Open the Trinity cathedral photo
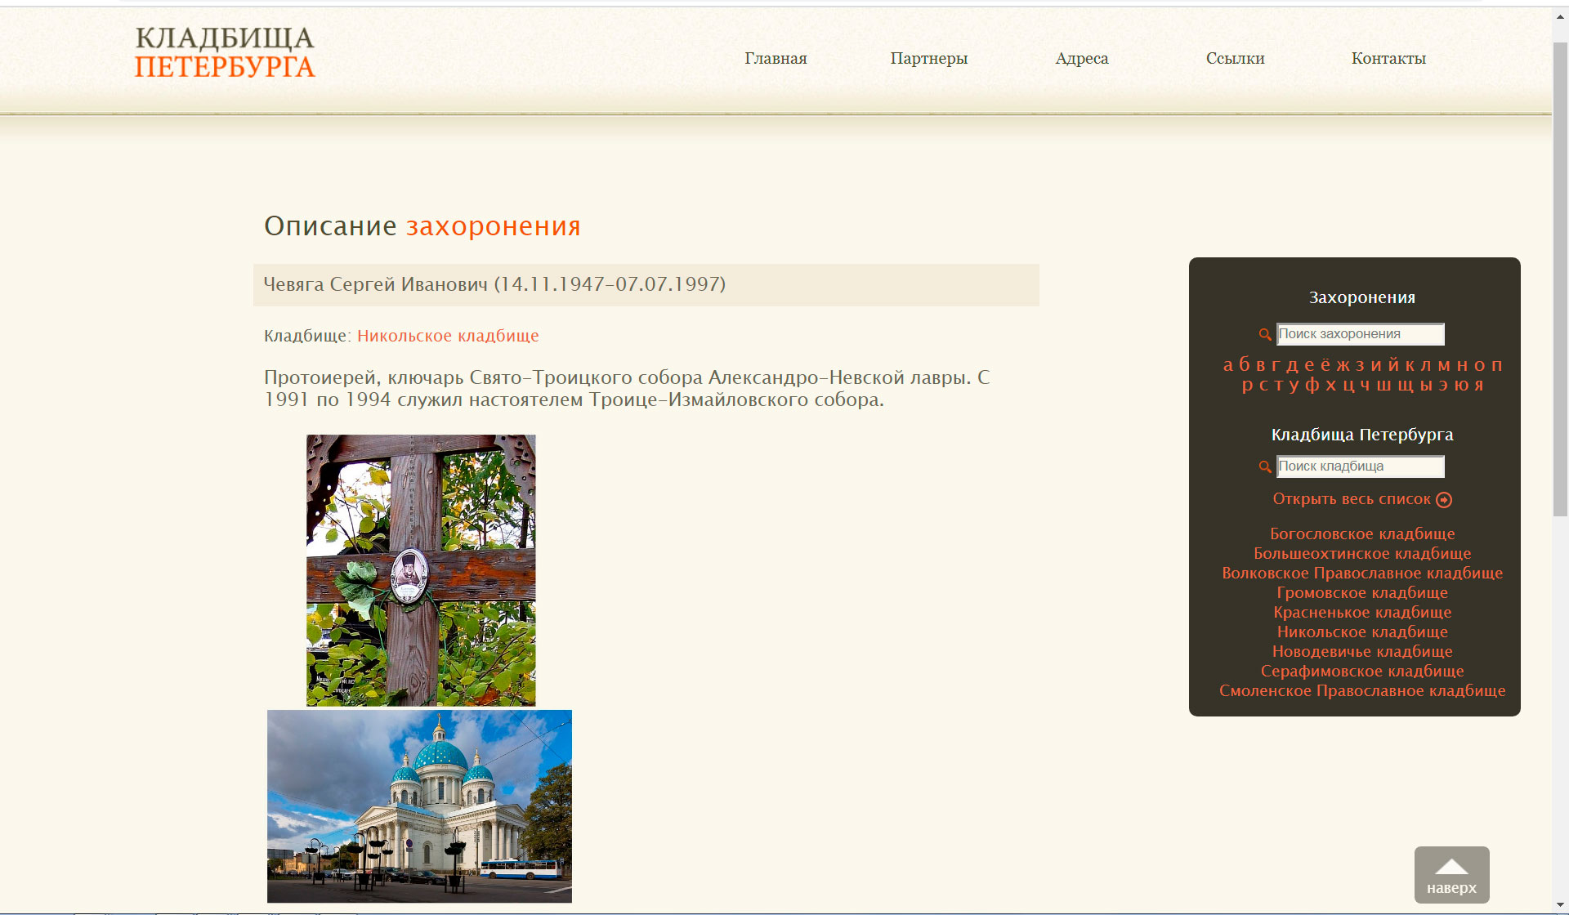 click(419, 806)
